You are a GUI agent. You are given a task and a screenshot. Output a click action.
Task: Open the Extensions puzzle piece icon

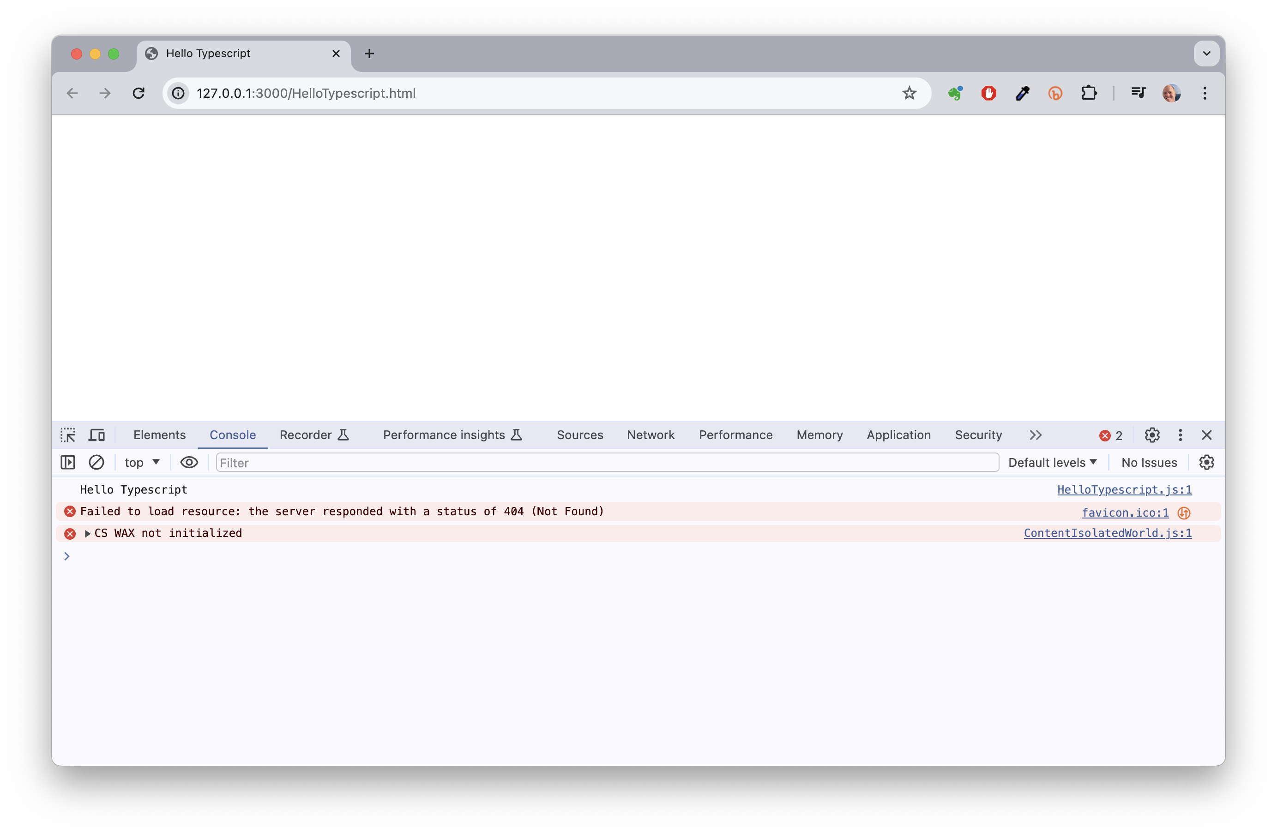coord(1089,93)
